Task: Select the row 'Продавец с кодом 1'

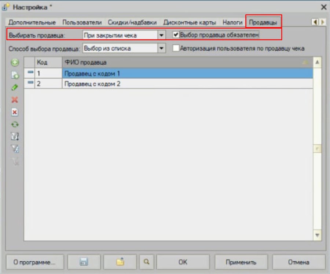Action: point(168,73)
